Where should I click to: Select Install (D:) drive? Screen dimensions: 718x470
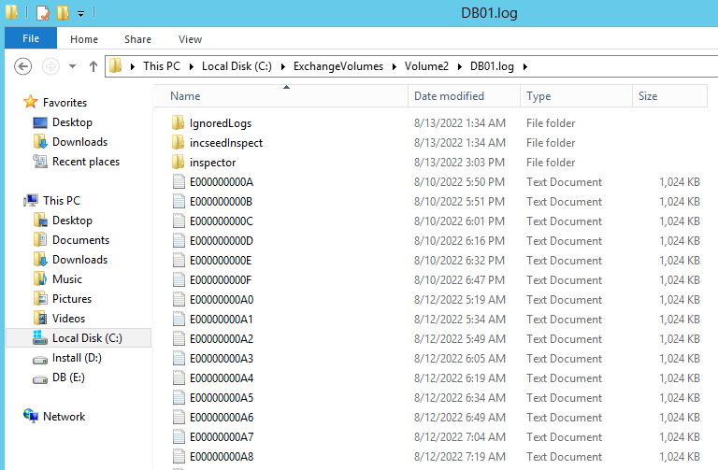(x=77, y=358)
